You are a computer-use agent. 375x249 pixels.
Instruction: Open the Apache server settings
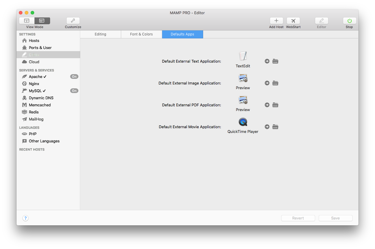pyautogui.click(x=35, y=77)
